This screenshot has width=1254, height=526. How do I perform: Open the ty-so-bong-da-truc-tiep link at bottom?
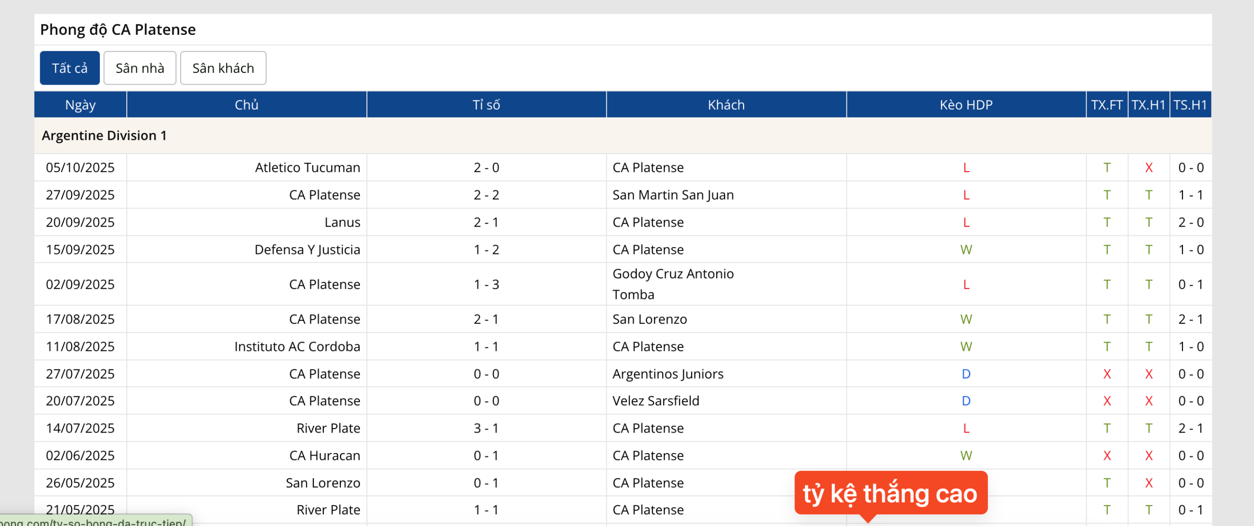point(93,522)
